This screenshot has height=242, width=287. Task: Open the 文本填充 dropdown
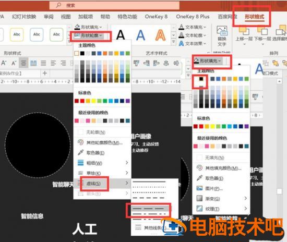coord(193,27)
